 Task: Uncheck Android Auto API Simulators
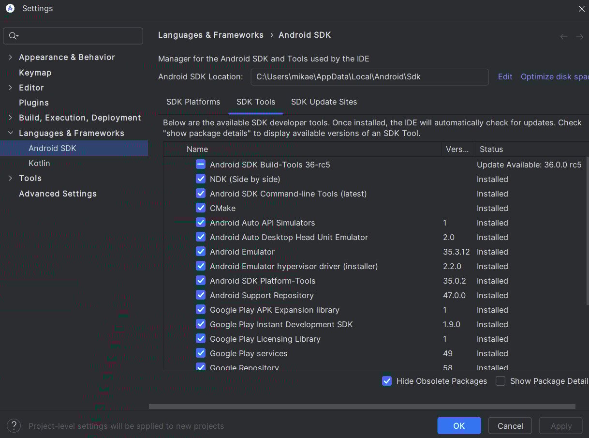[201, 223]
